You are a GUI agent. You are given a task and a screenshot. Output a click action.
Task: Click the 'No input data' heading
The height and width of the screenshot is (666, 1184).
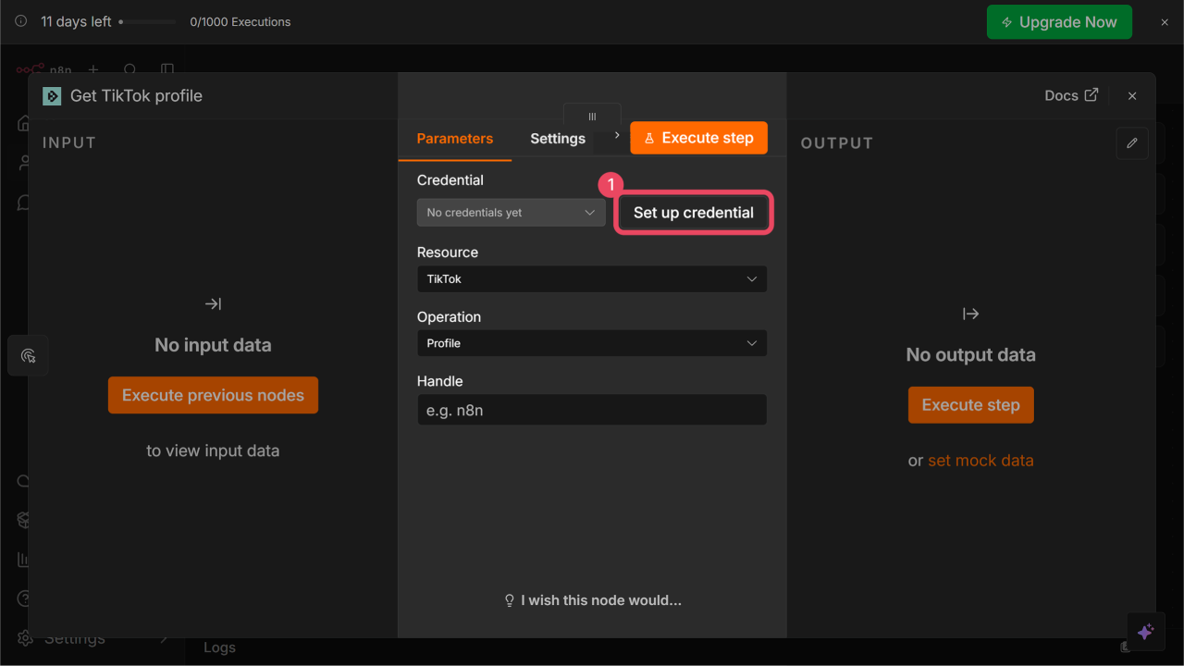point(213,345)
